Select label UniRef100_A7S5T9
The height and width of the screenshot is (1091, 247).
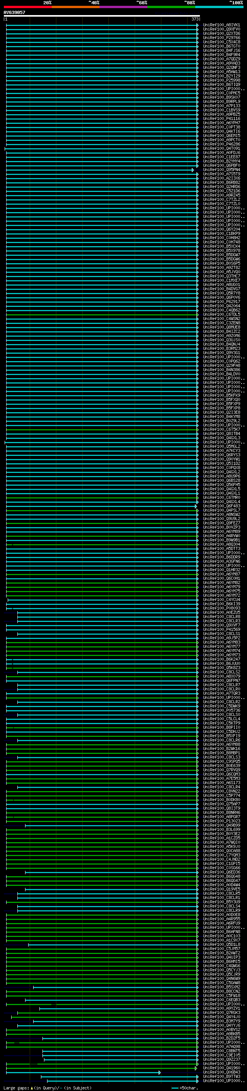coord(221,174)
